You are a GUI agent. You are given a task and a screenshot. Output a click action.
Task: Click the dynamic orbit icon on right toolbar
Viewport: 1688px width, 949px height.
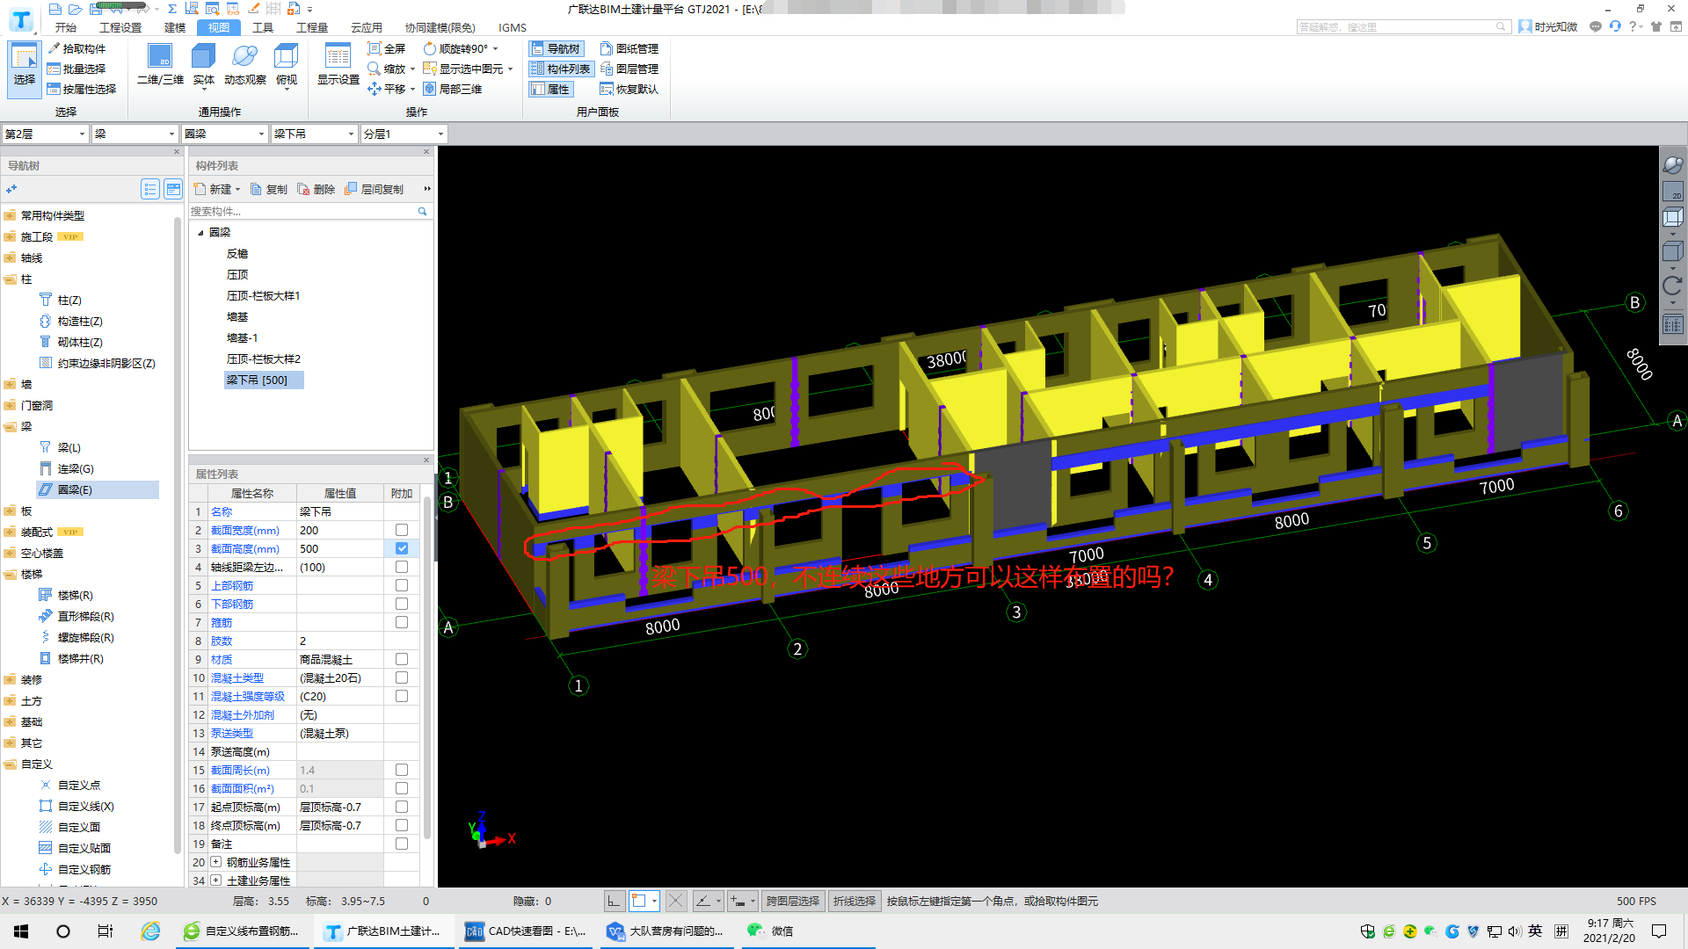point(1672,164)
